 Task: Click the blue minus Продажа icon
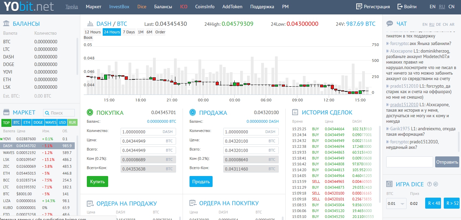pos(193,112)
